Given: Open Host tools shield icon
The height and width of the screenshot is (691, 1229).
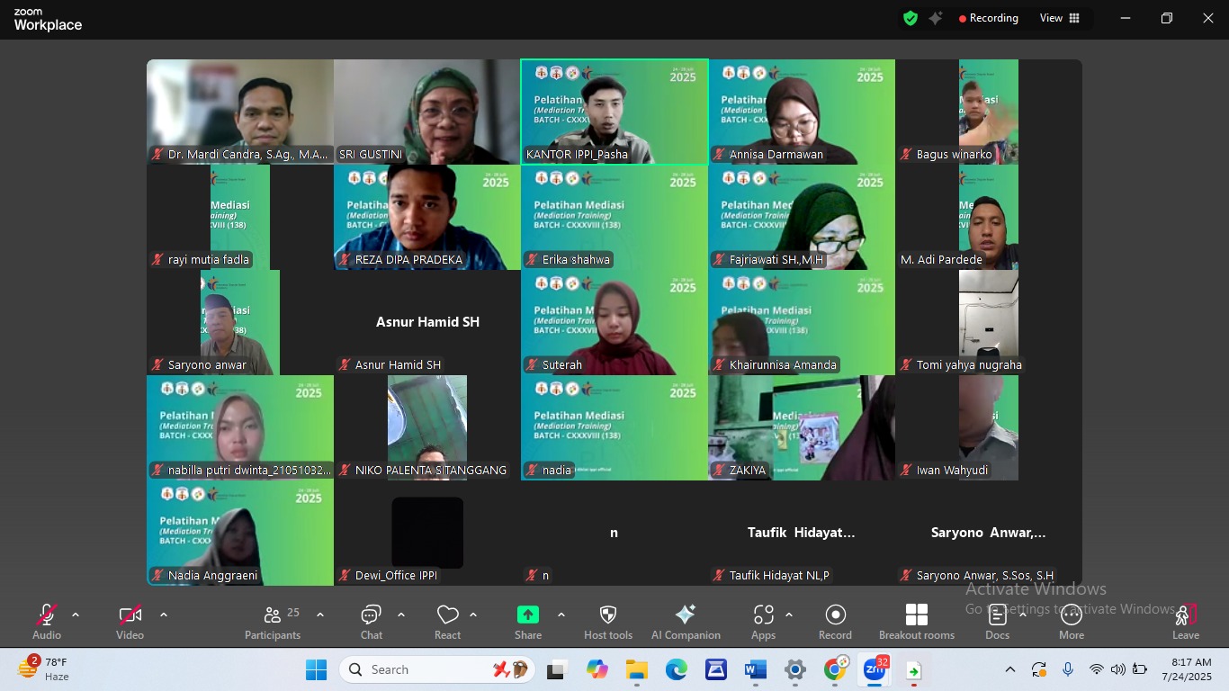Looking at the screenshot, I should click(x=608, y=622).
